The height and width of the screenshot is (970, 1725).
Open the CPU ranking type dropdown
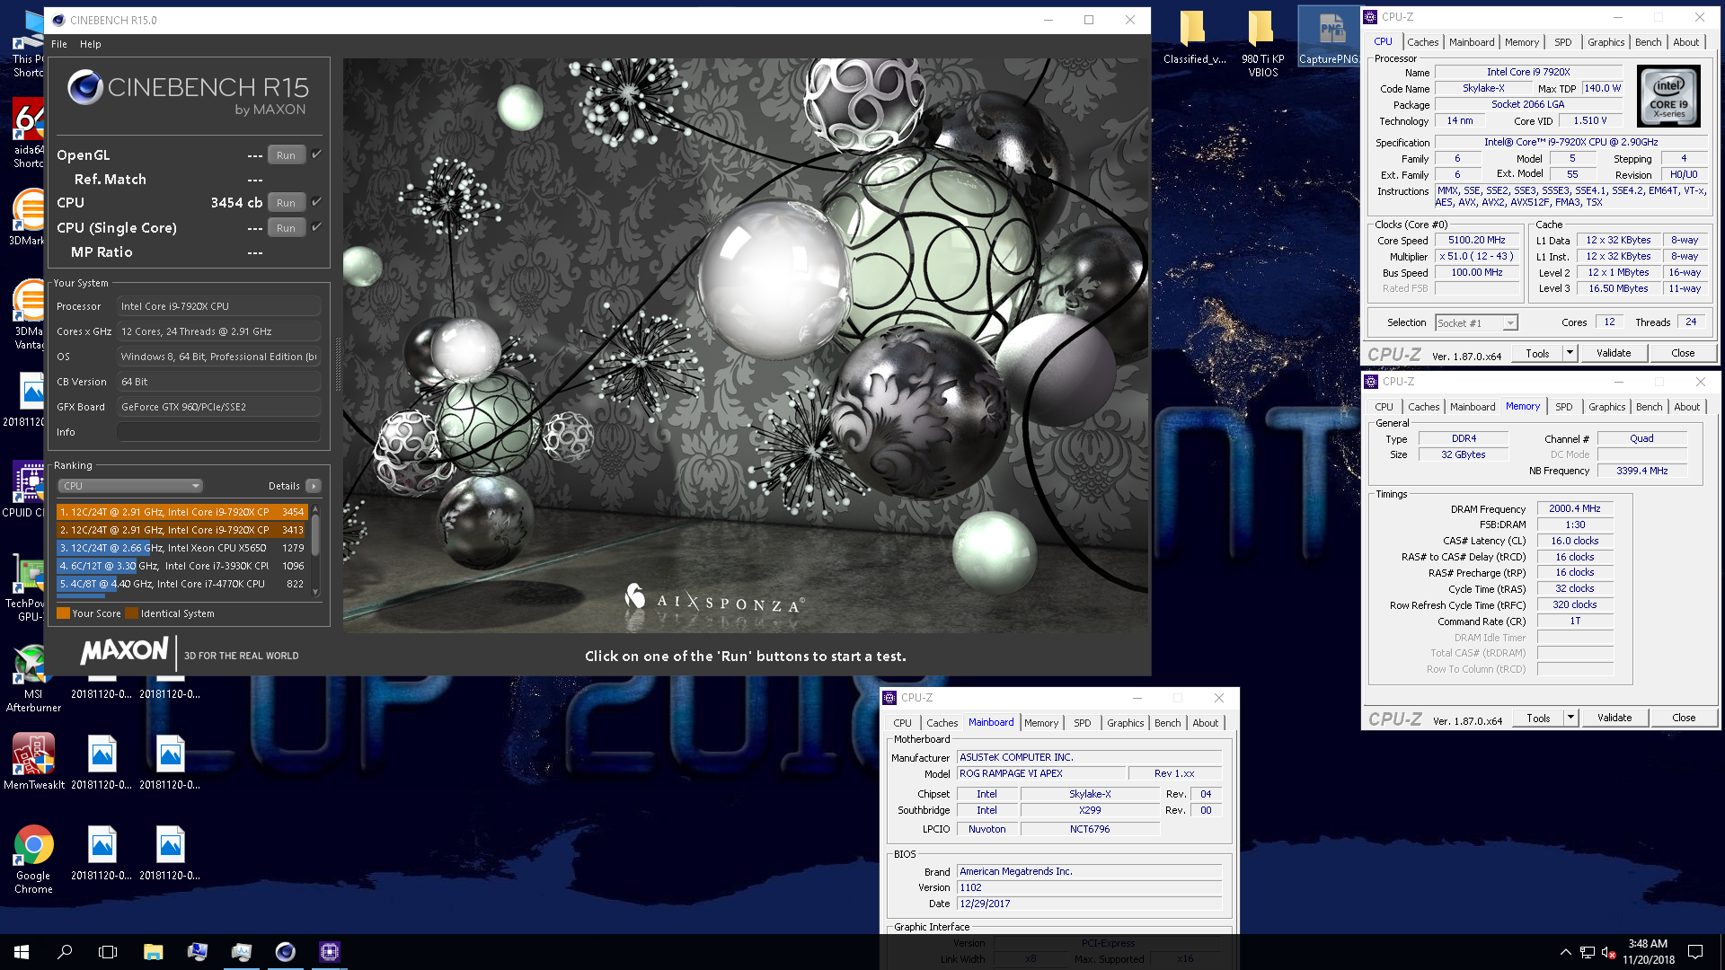coord(130,486)
